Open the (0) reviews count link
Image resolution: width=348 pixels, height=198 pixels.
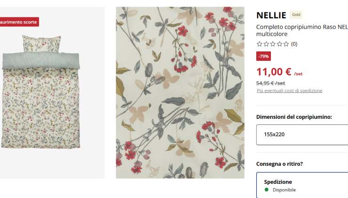294,44
